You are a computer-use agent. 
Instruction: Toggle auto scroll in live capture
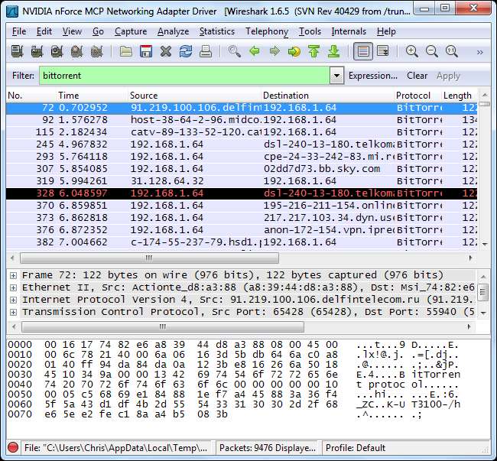383,51
